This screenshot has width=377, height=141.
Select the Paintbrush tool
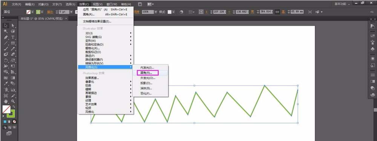point(6,49)
